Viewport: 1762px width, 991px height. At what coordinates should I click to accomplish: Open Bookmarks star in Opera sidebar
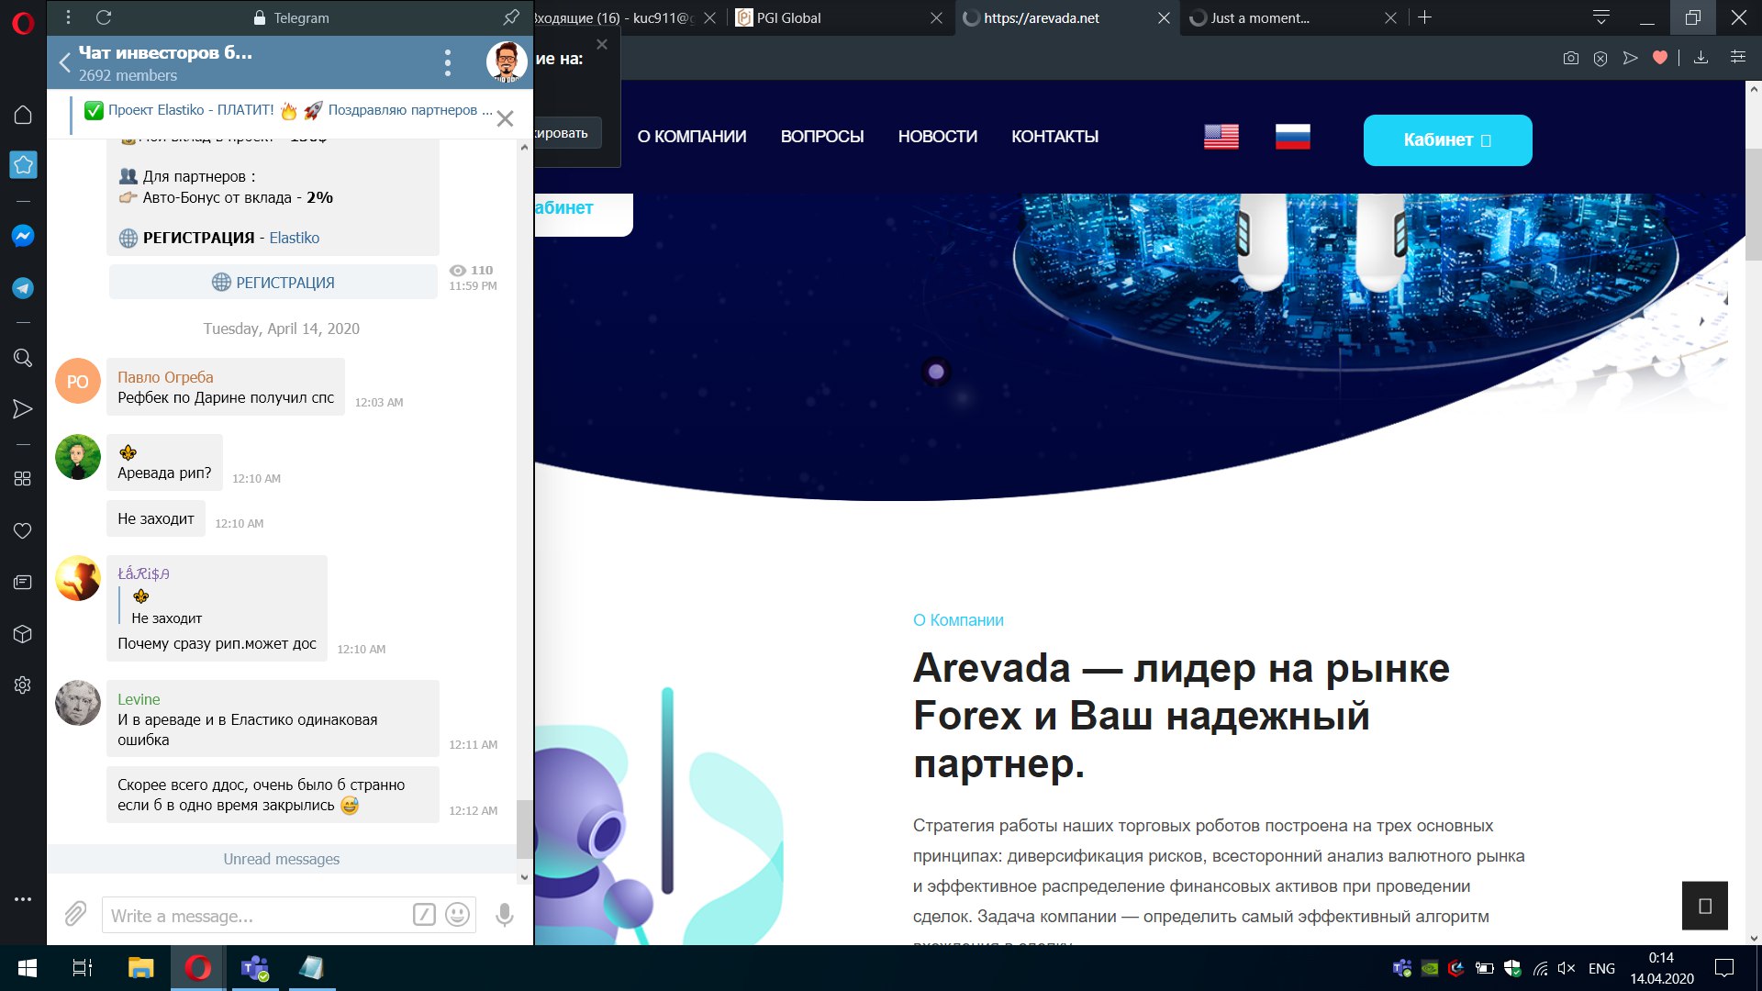[x=23, y=164]
